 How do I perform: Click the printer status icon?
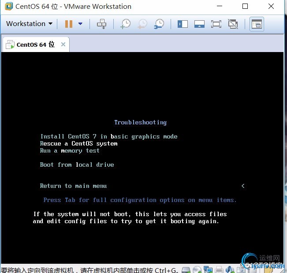point(219,270)
